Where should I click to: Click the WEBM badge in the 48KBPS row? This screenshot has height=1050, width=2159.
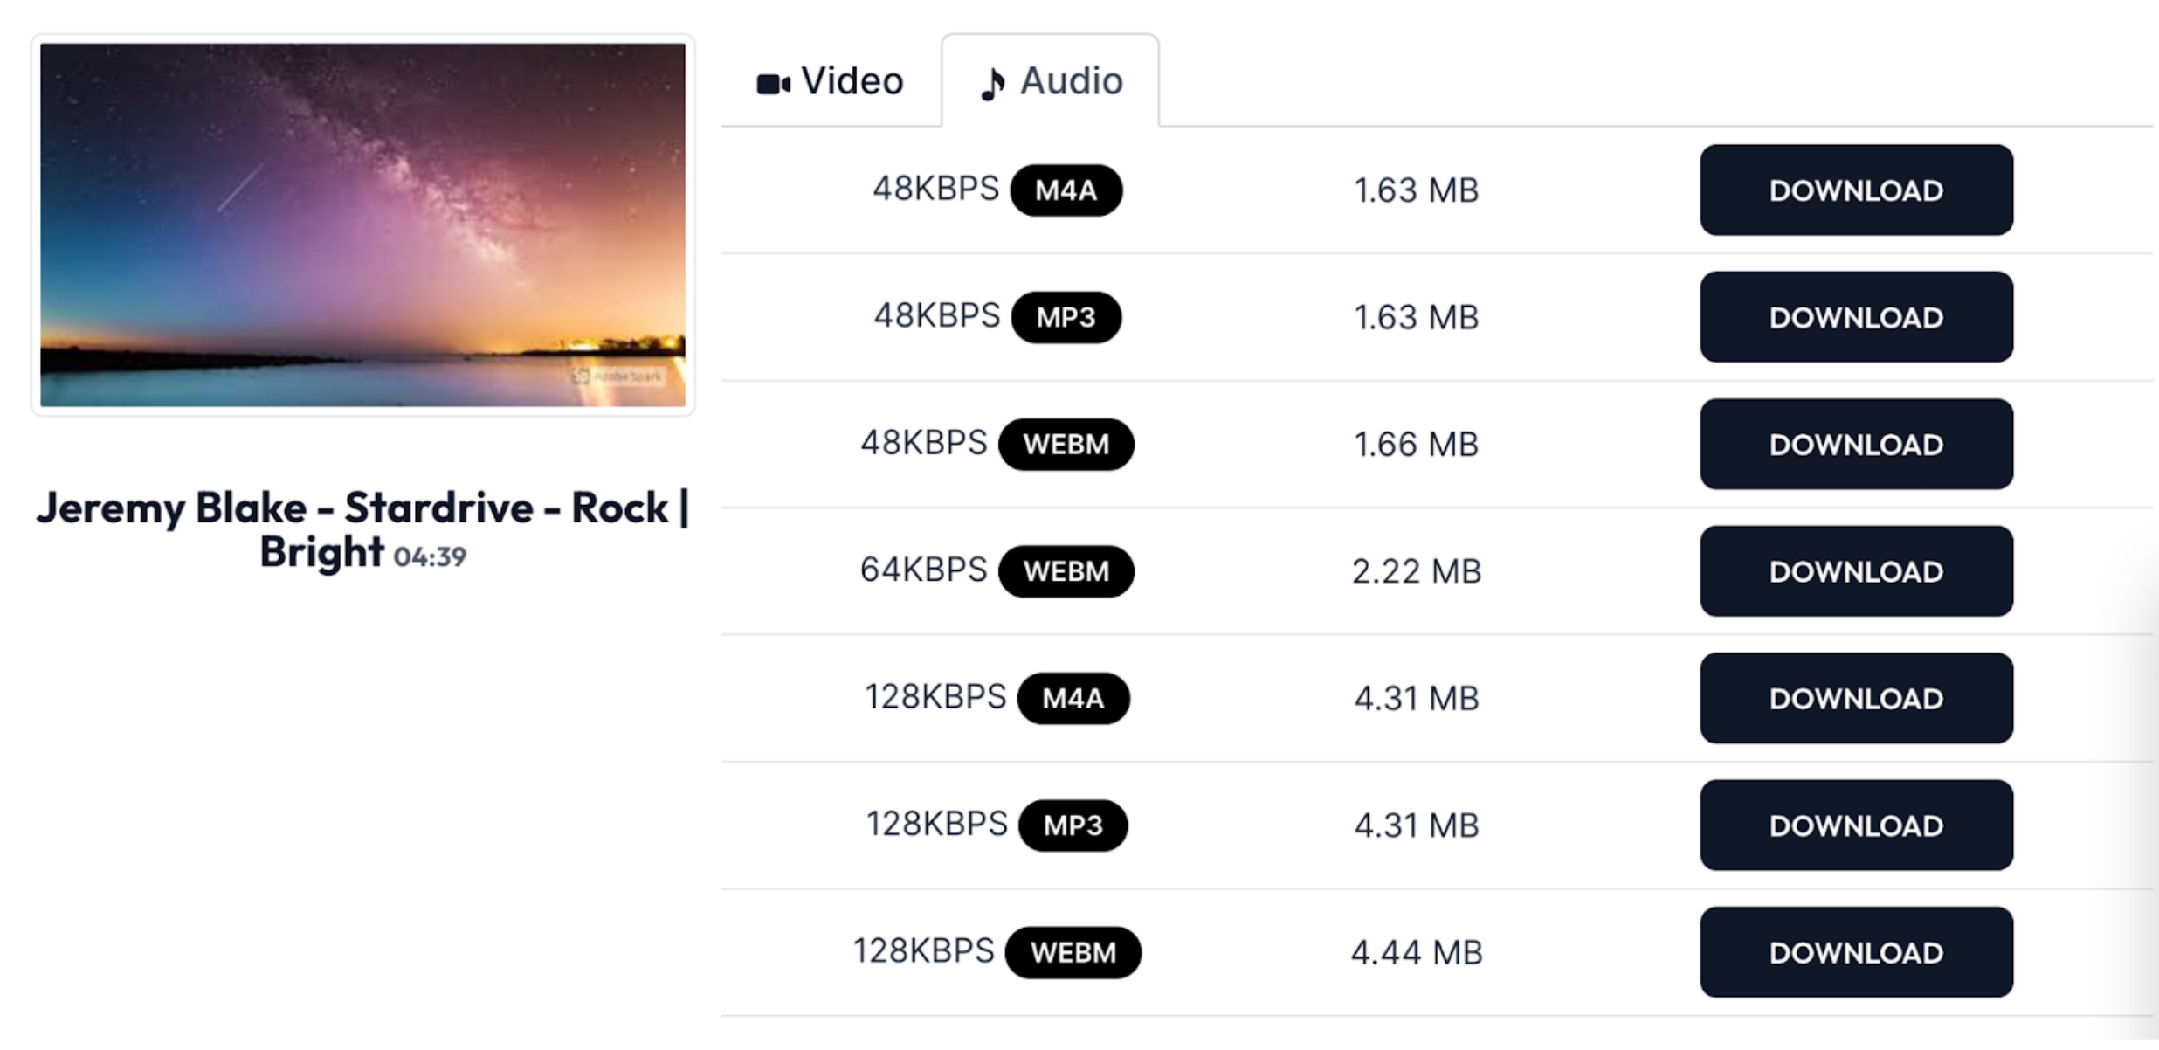[1066, 444]
